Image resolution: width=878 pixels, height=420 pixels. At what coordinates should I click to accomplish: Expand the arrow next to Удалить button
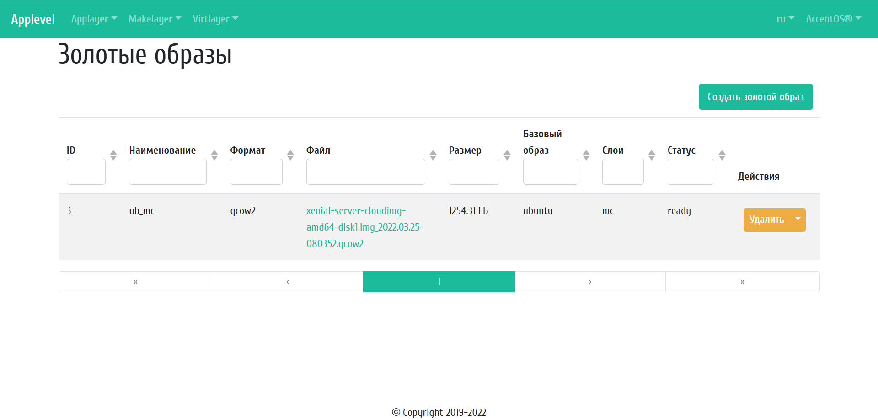[x=798, y=220]
